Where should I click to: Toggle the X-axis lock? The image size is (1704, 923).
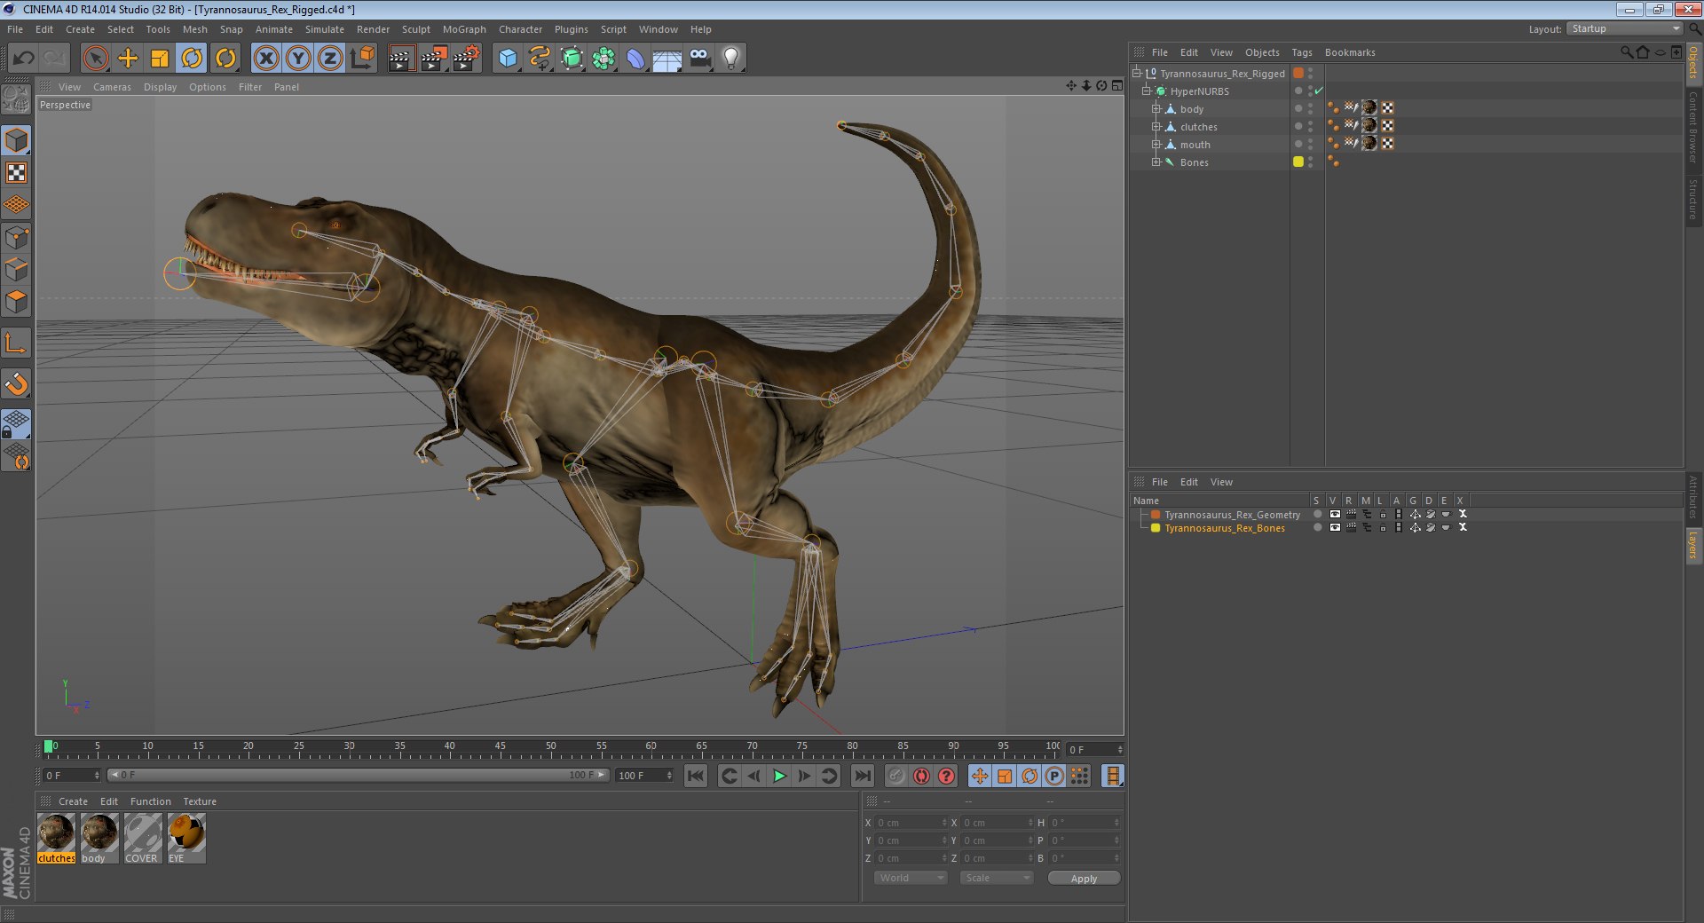coord(266,59)
